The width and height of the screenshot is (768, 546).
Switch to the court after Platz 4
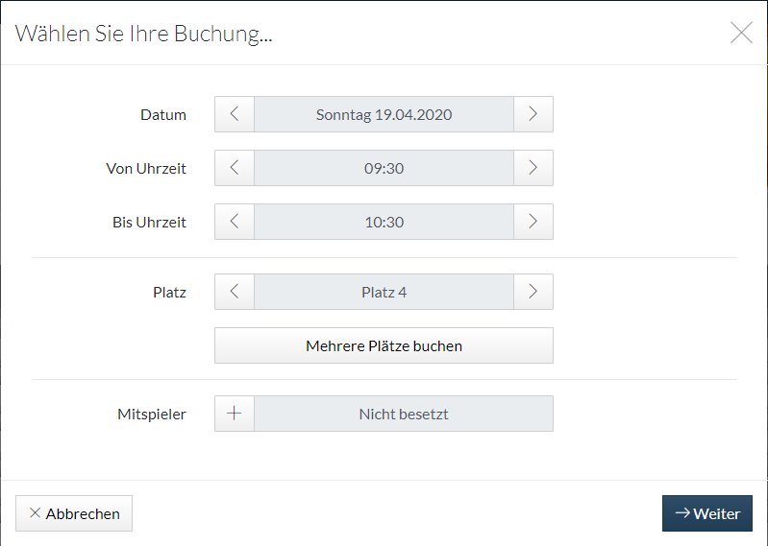coord(533,292)
